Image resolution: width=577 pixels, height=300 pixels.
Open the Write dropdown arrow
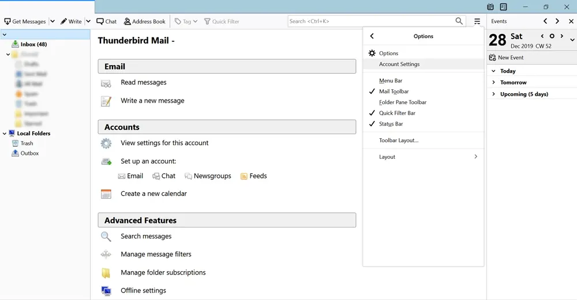coord(88,21)
